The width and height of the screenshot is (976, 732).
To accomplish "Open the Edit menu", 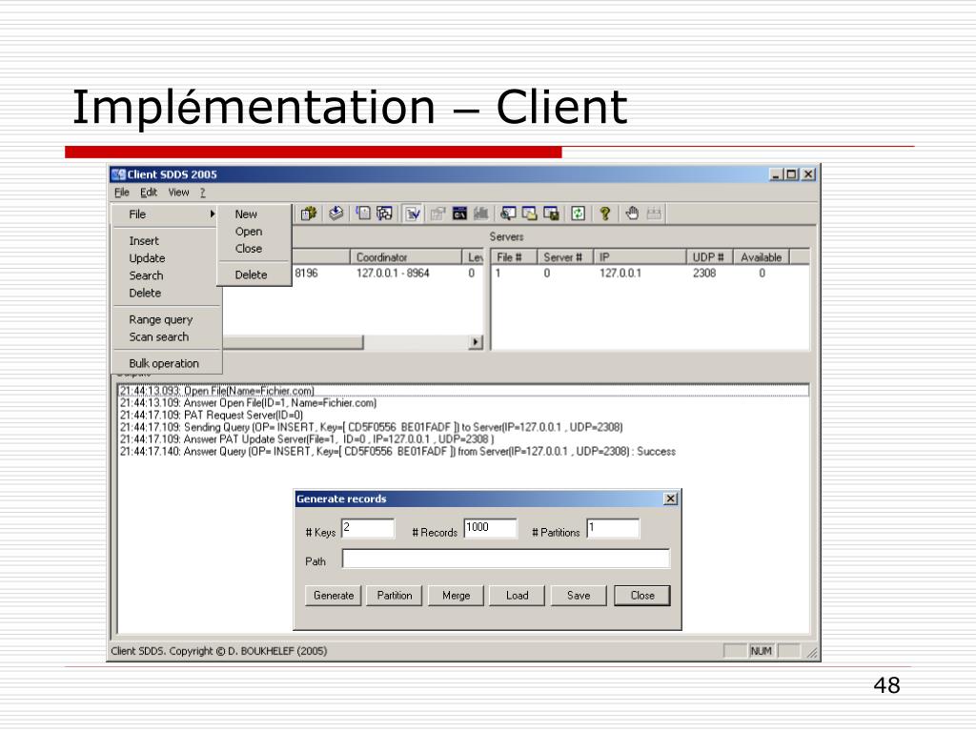I will click(148, 193).
